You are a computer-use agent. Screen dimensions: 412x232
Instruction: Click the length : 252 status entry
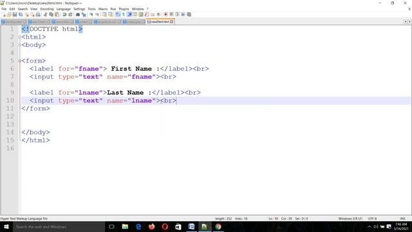(223, 218)
